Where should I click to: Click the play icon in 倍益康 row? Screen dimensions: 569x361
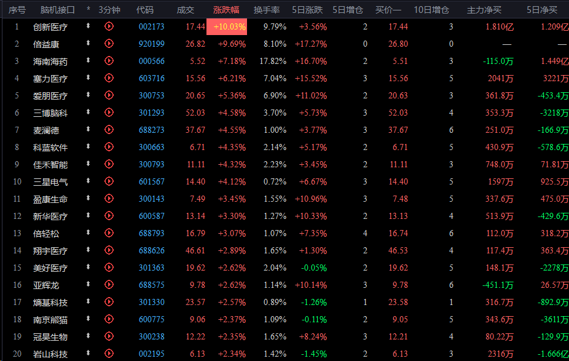tap(109, 44)
